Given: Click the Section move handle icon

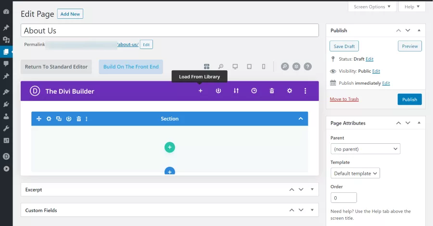Looking at the screenshot, I should (x=39, y=119).
